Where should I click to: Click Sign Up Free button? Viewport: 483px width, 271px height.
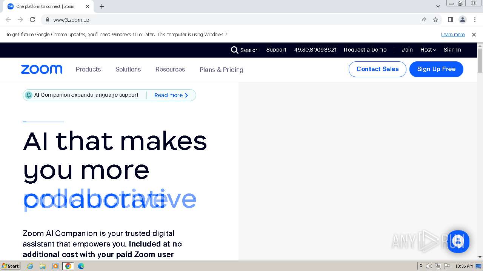point(436,69)
